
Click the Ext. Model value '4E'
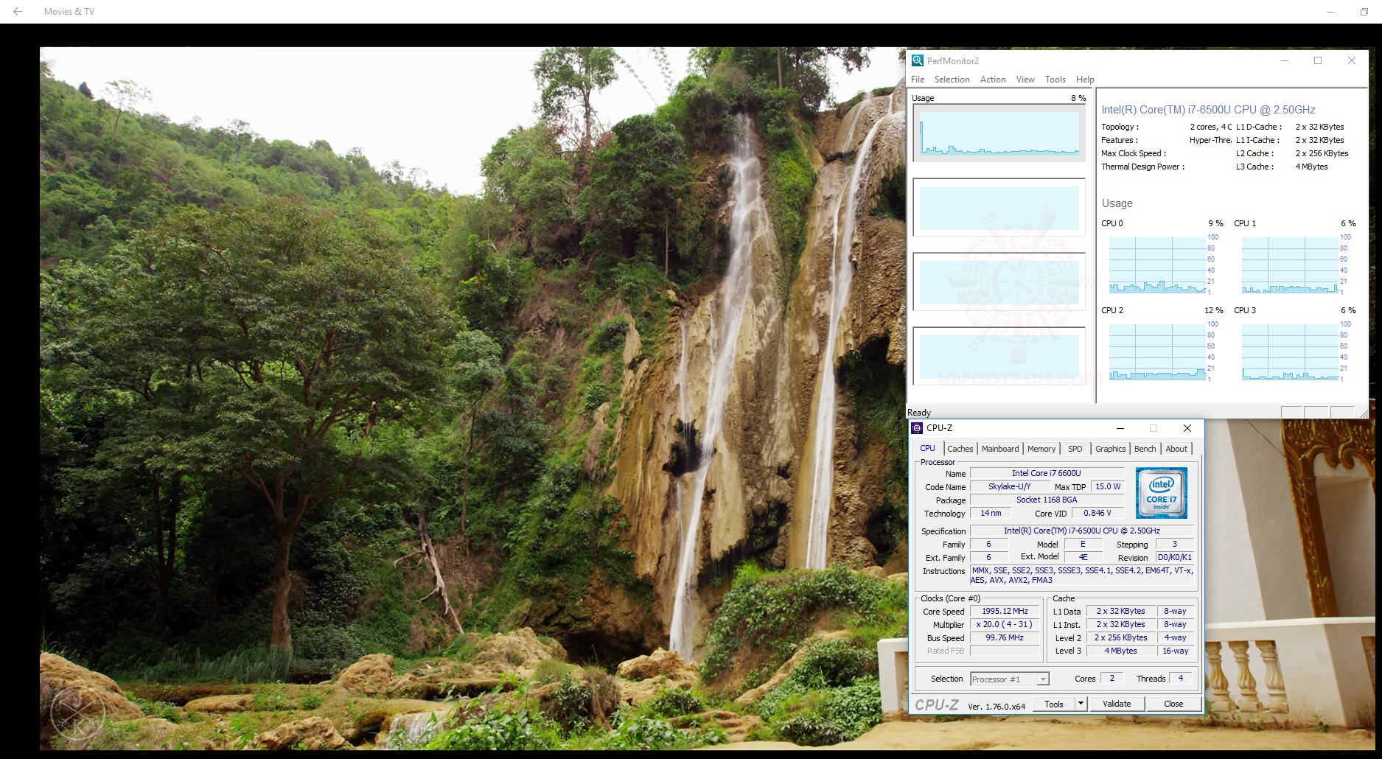(x=1083, y=557)
